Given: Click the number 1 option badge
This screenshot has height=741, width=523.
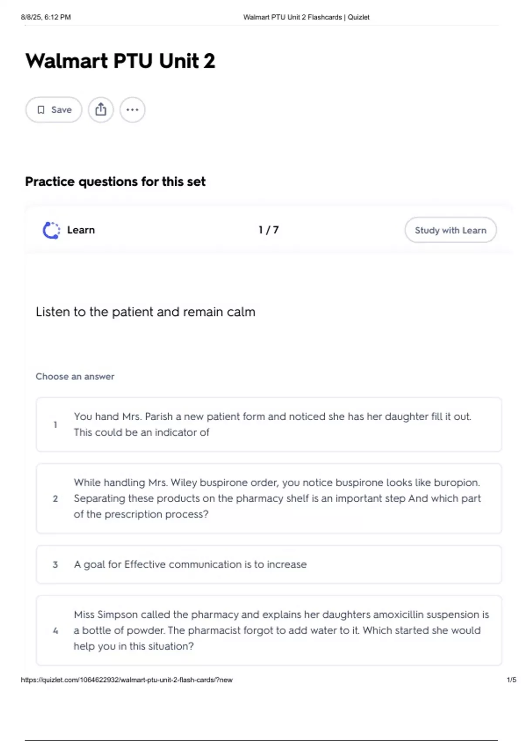Looking at the screenshot, I should [55, 425].
